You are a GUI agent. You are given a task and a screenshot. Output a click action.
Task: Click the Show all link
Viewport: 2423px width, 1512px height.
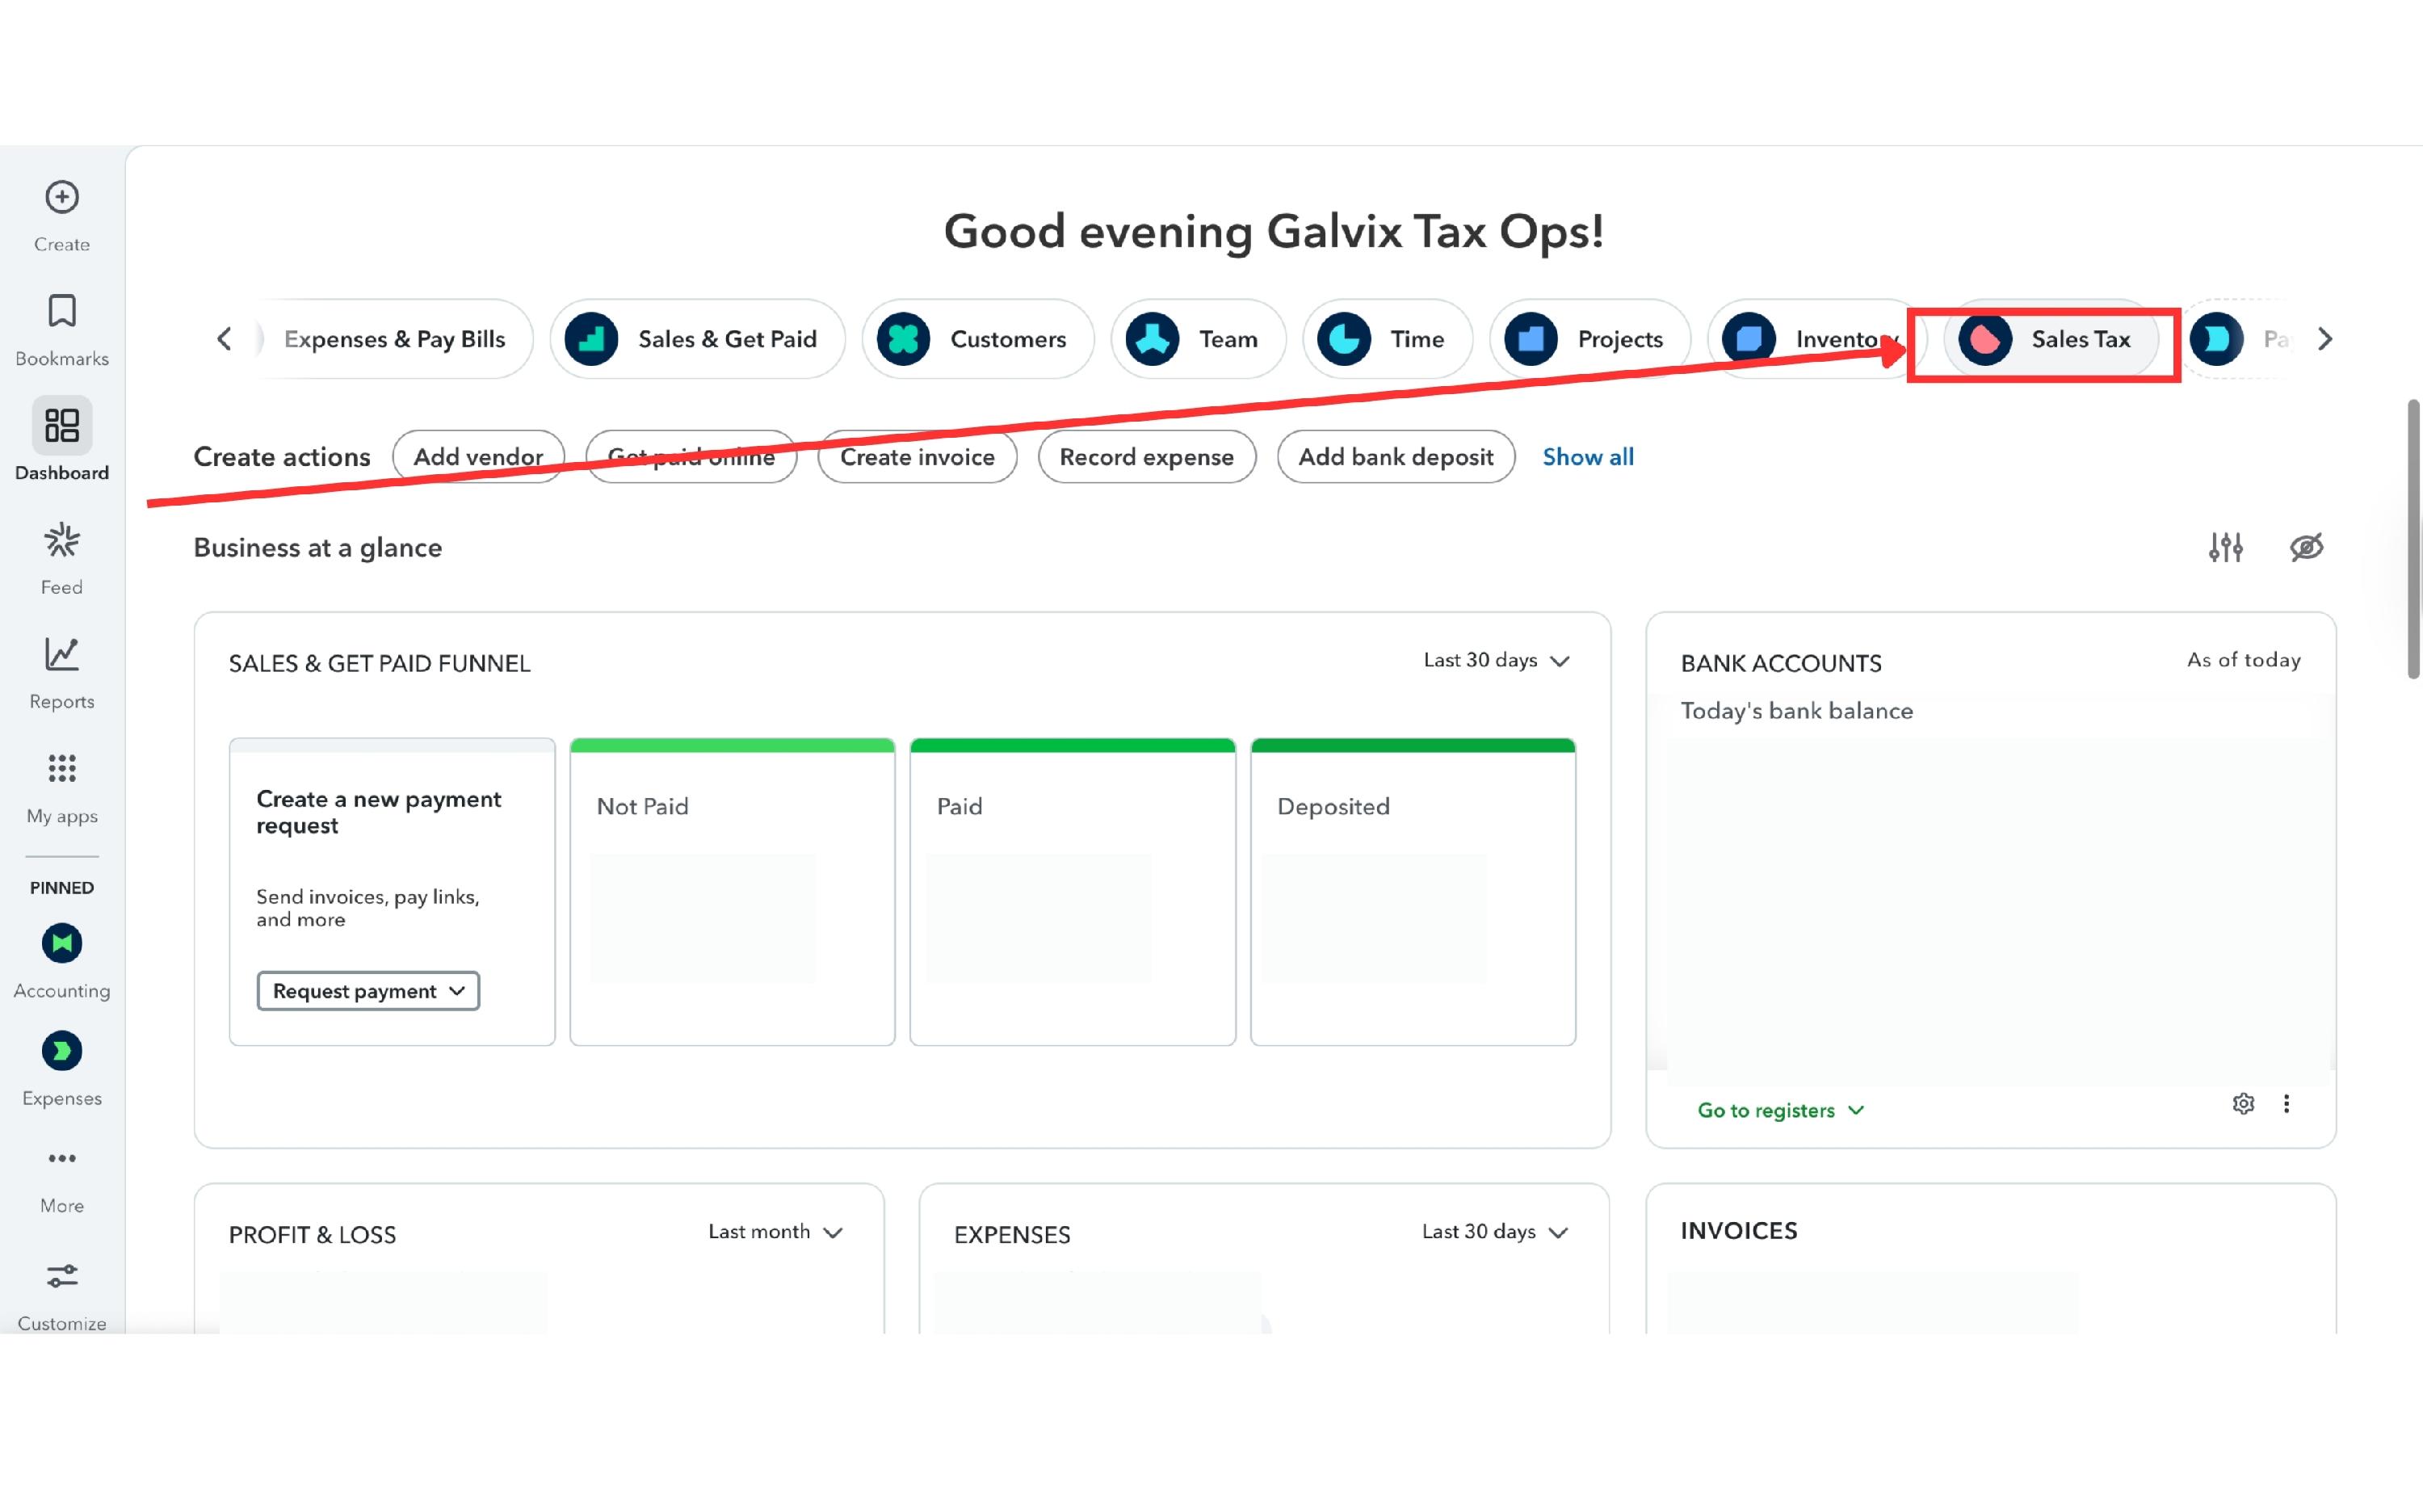(1587, 457)
